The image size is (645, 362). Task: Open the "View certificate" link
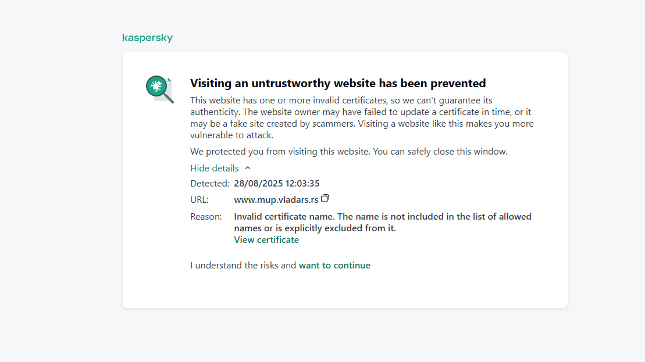[x=266, y=240]
